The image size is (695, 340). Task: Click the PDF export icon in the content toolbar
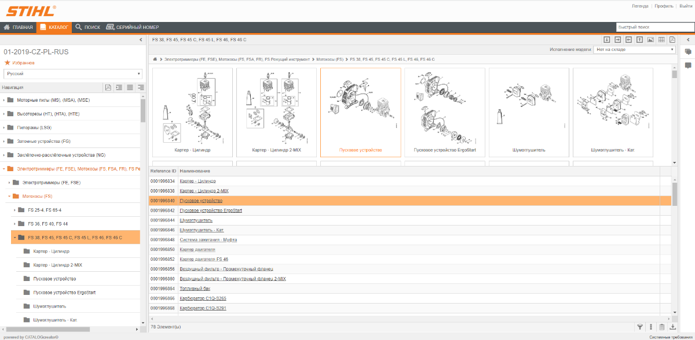(672, 40)
